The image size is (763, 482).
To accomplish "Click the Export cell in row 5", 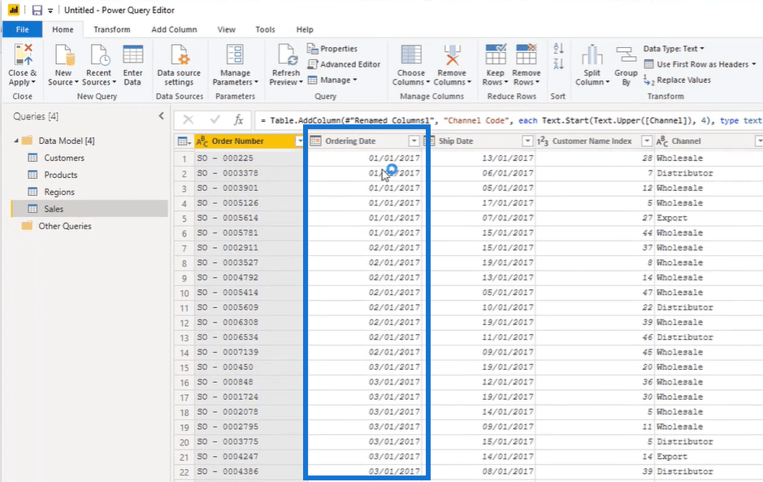I will (672, 218).
